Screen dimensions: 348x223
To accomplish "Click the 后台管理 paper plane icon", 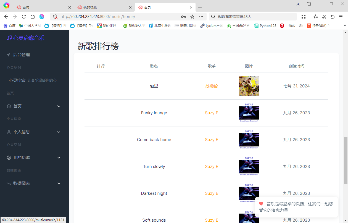I will click(x=9, y=55).
